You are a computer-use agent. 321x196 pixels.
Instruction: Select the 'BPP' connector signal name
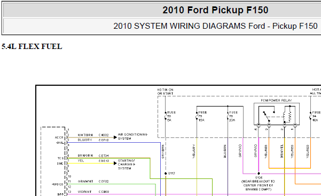(x=60, y=194)
